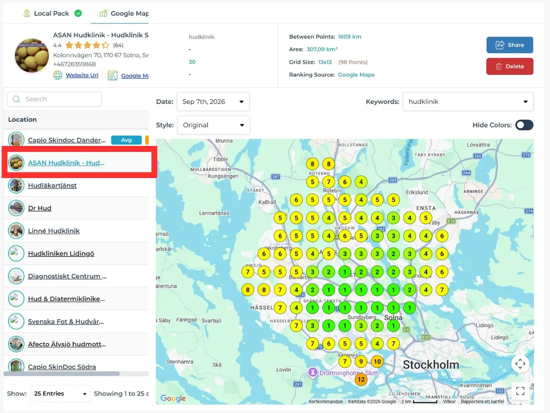Viewport: 550px width, 413px height.
Task: Open the Villkor terms link on map
Action: (449, 402)
